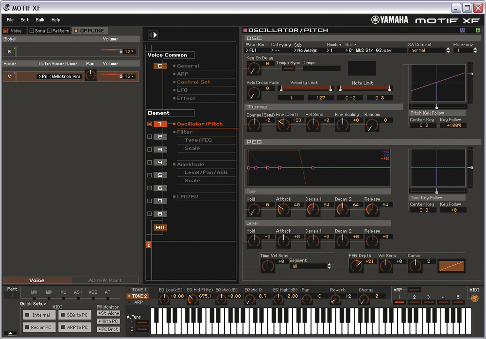Click the navigation arrow button above Voice Common
This screenshot has width=486, height=339.
(x=153, y=34)
